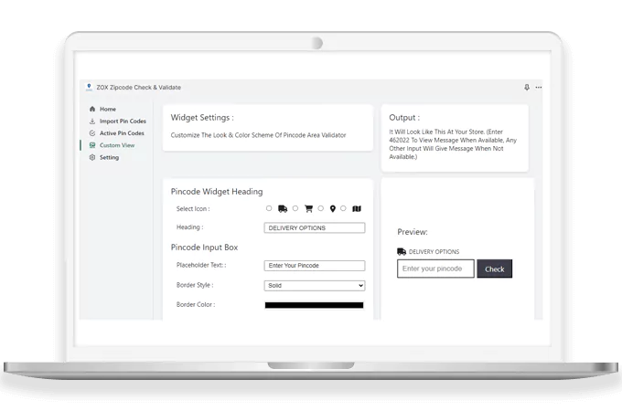Click the folded map icon in Select Icon

point(358,208)
